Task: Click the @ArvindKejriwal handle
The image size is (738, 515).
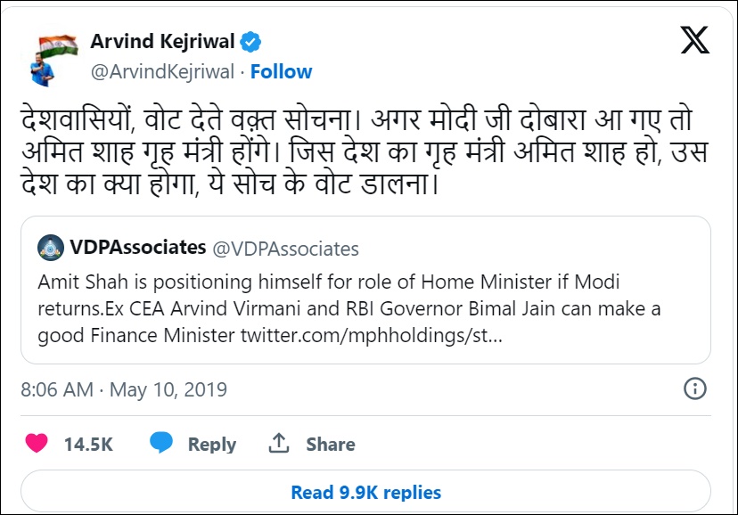Action: coord(162,71)
